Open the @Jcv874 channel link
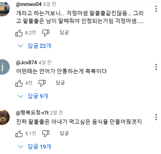The image size is (161, 154). [26, 62]
